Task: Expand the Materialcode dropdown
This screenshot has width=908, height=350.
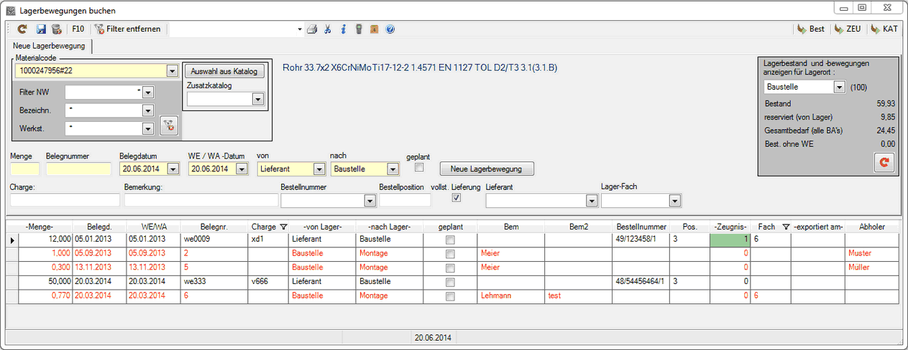Action: tap(172, 71)
